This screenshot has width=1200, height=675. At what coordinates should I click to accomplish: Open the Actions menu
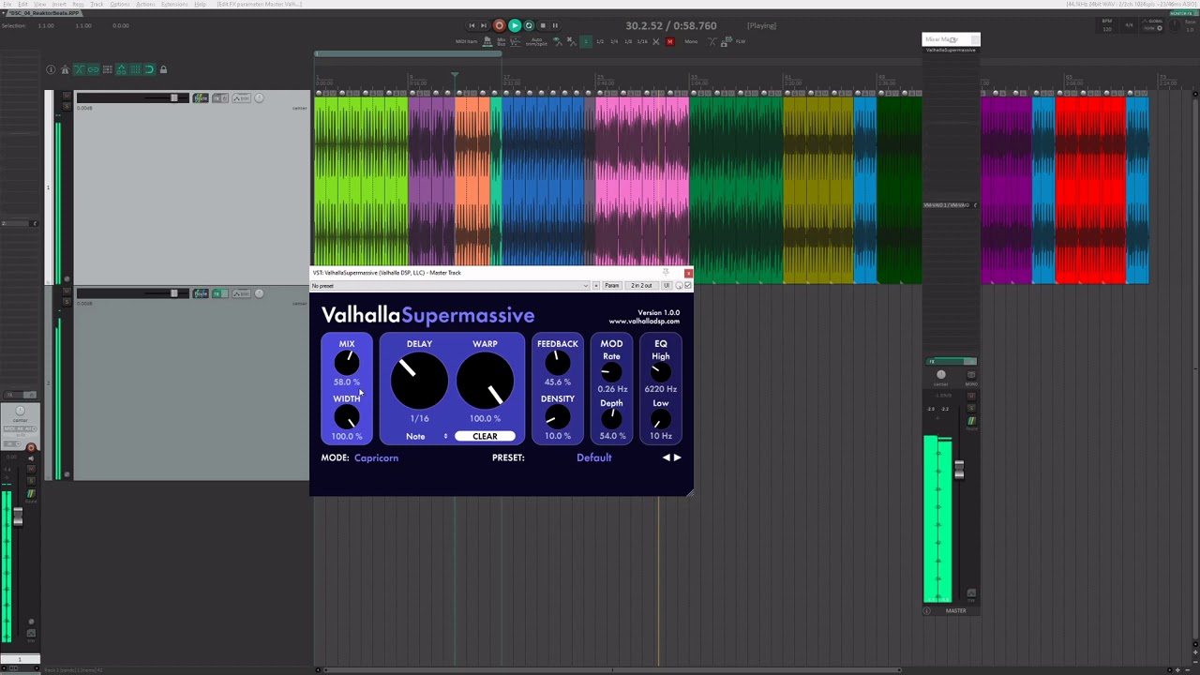(x=145, y=4)
